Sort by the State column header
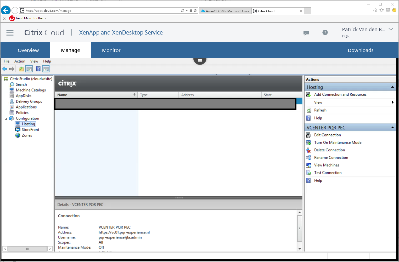Viewport: 399px width, 262px height. (x=282, y=95)
